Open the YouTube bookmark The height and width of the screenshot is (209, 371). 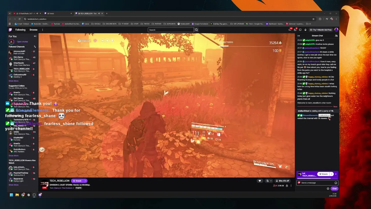(55, 24)
